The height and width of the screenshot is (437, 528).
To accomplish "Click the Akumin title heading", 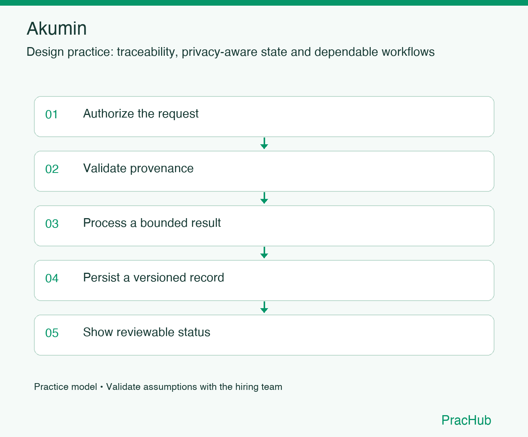I will click(57, 29).
